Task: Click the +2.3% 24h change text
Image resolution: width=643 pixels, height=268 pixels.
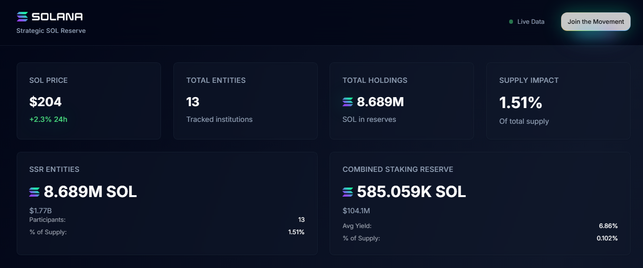Action: (x=49, y=119)
